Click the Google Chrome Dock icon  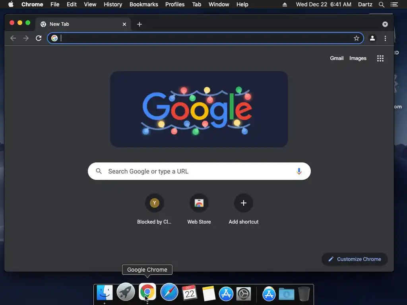147,292
